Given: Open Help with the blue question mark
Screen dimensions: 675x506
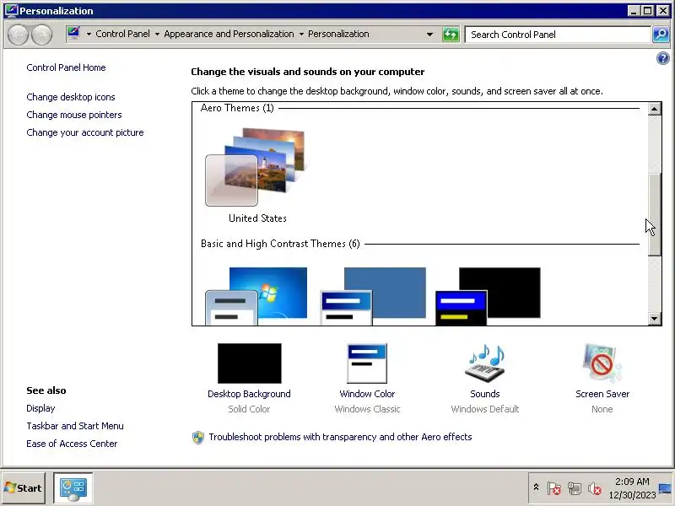Looking at the screenshot, I should (x=663, y=57).
